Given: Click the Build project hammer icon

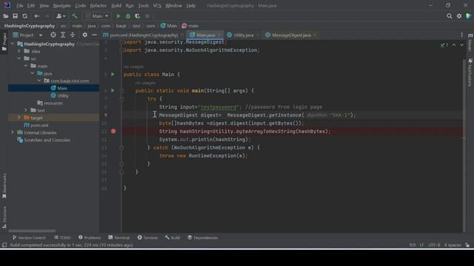Looking at the screenshot, I should [x=74, y=16].
